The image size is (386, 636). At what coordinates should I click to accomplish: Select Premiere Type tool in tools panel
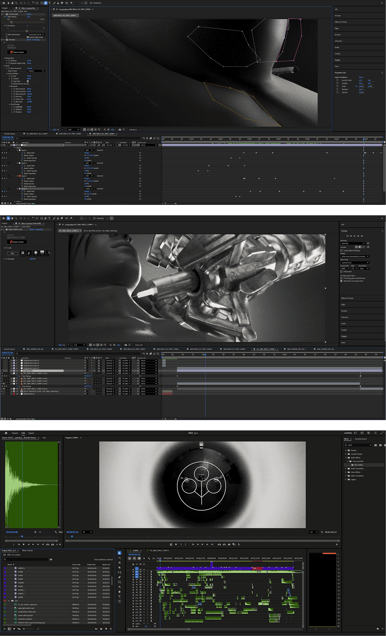tap(119, 596)
